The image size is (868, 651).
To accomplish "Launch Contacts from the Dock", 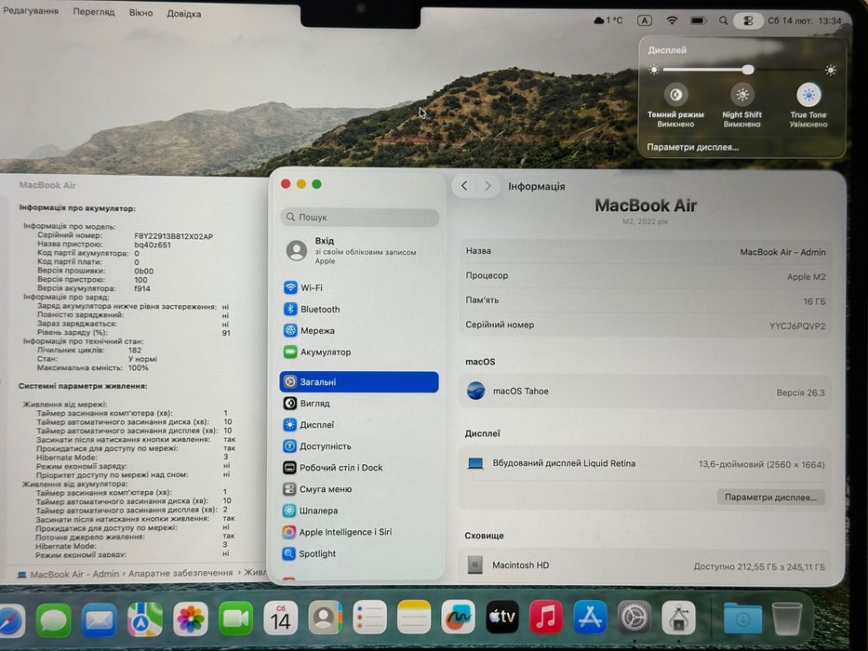I will tap(326, 618).
